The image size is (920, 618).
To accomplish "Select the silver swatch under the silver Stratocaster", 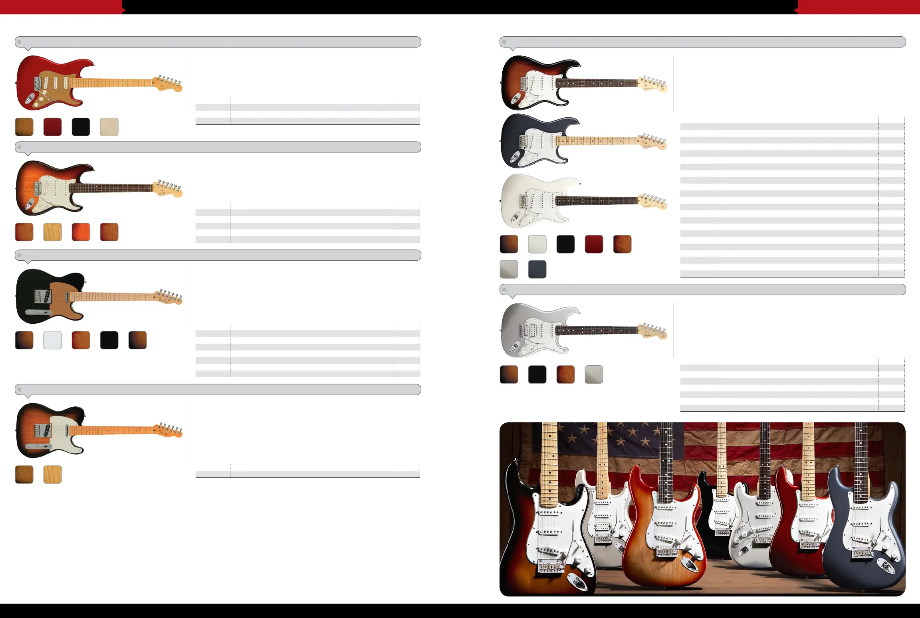I will tap(594, 374).
